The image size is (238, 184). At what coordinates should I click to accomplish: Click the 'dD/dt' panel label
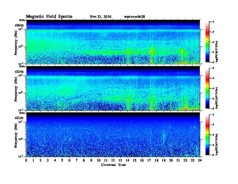point(19,72)
